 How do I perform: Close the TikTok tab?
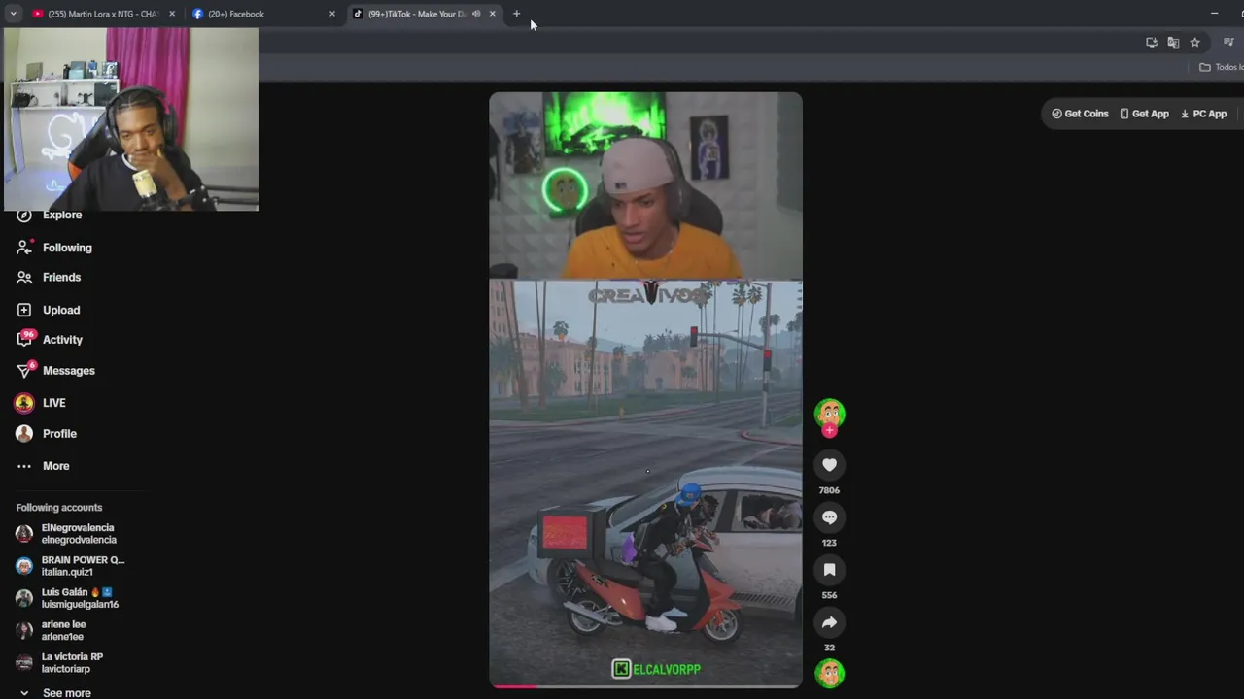point(492,14)
